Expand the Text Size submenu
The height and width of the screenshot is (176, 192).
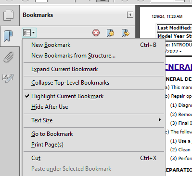[x=94, y=120]
